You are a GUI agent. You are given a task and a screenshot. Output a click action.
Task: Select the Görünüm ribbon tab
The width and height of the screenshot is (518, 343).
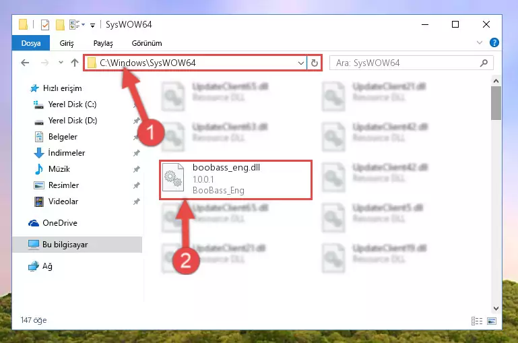click(147, 43)
